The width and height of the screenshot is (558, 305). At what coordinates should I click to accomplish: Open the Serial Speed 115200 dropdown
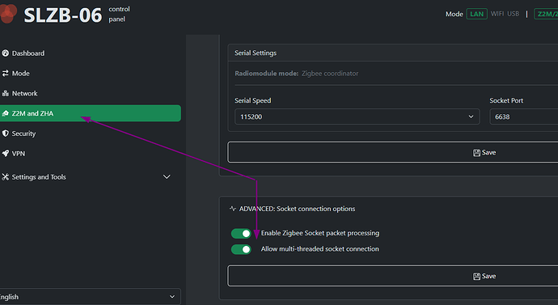point(357,116)
